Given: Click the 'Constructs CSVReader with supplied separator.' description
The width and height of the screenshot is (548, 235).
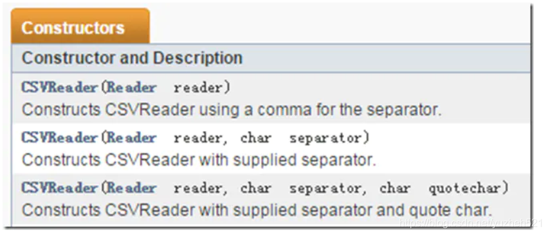Looking at the screenshot, I should pyautogui.click(x=199, y=160).
